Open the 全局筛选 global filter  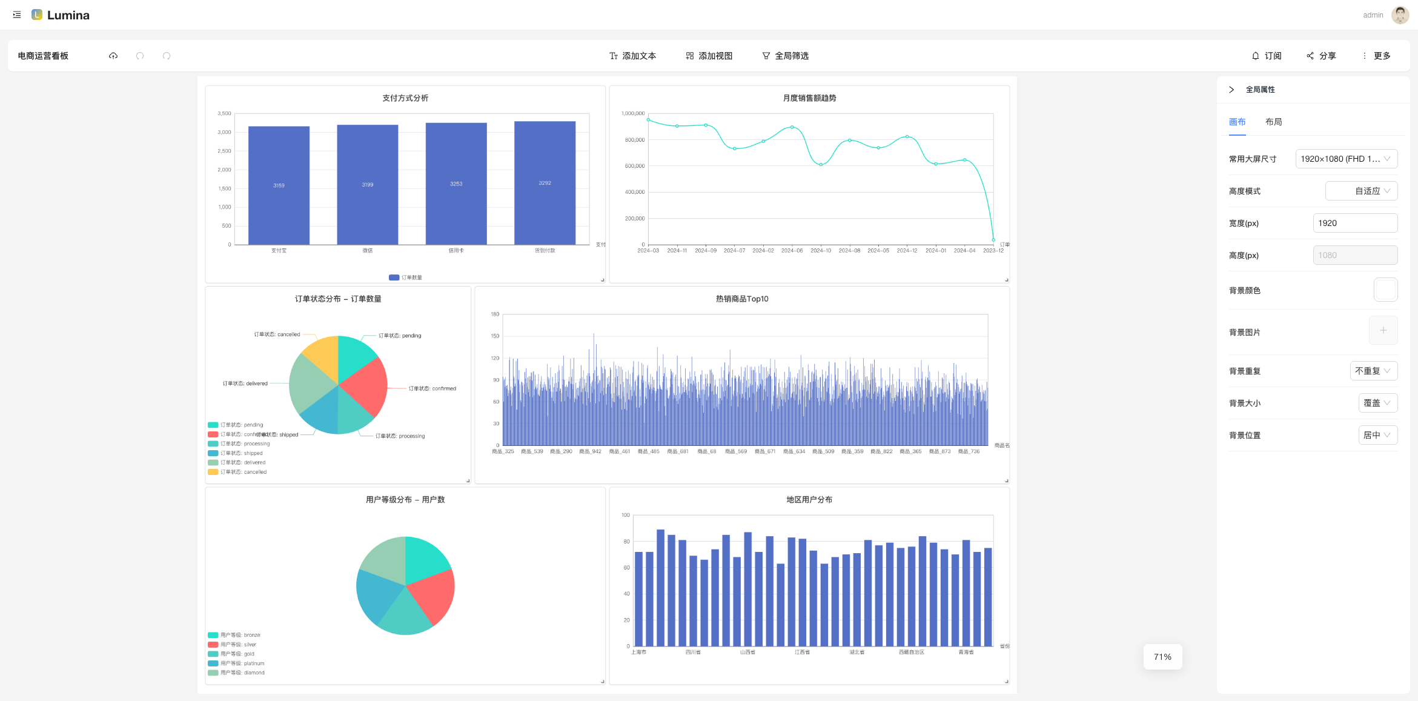pos(785,56)
